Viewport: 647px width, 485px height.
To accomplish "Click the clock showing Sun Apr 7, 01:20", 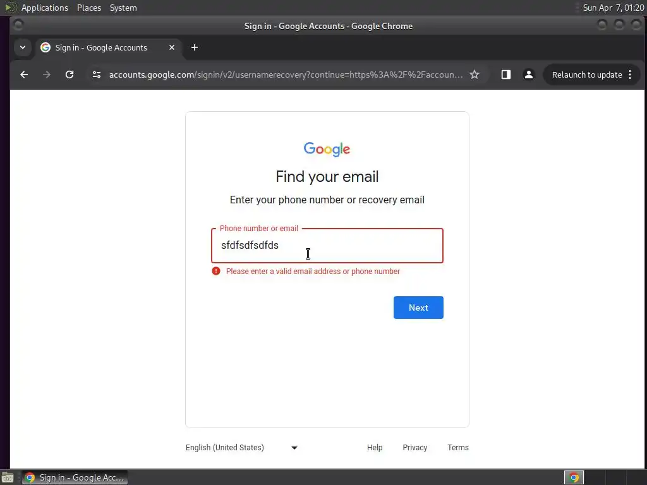I will pyautogui.click(x=613, y=8).
